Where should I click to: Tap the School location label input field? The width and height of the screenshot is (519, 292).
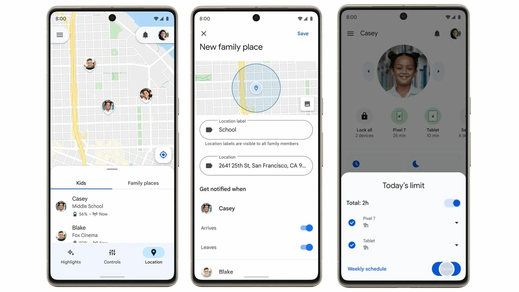[x=256, y=130]
